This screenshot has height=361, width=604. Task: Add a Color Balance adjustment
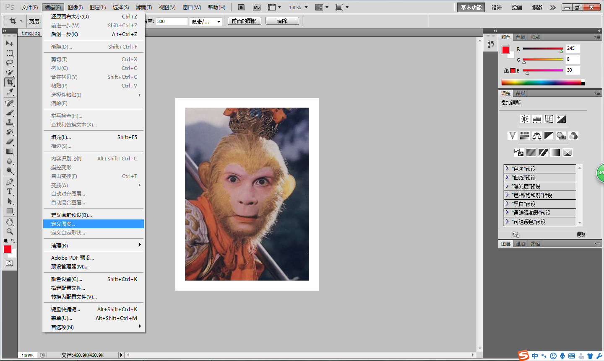(537, 136)
